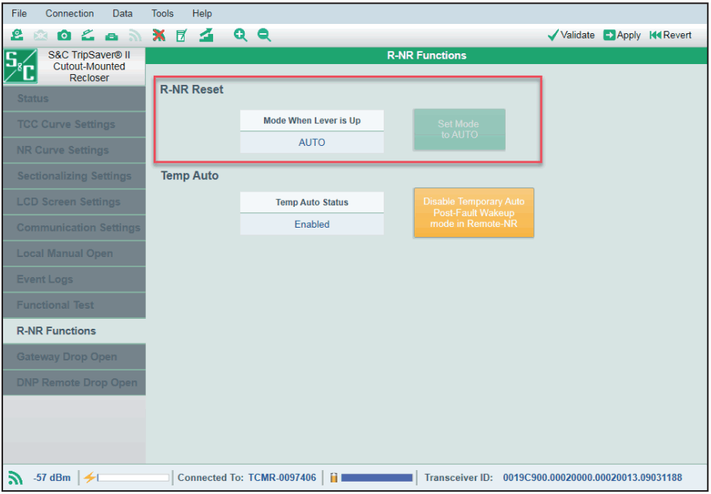711x494 pixels.
Task: Click the first toolbar icon with gear
Action: pyautogui.click(x=17, y=35)
